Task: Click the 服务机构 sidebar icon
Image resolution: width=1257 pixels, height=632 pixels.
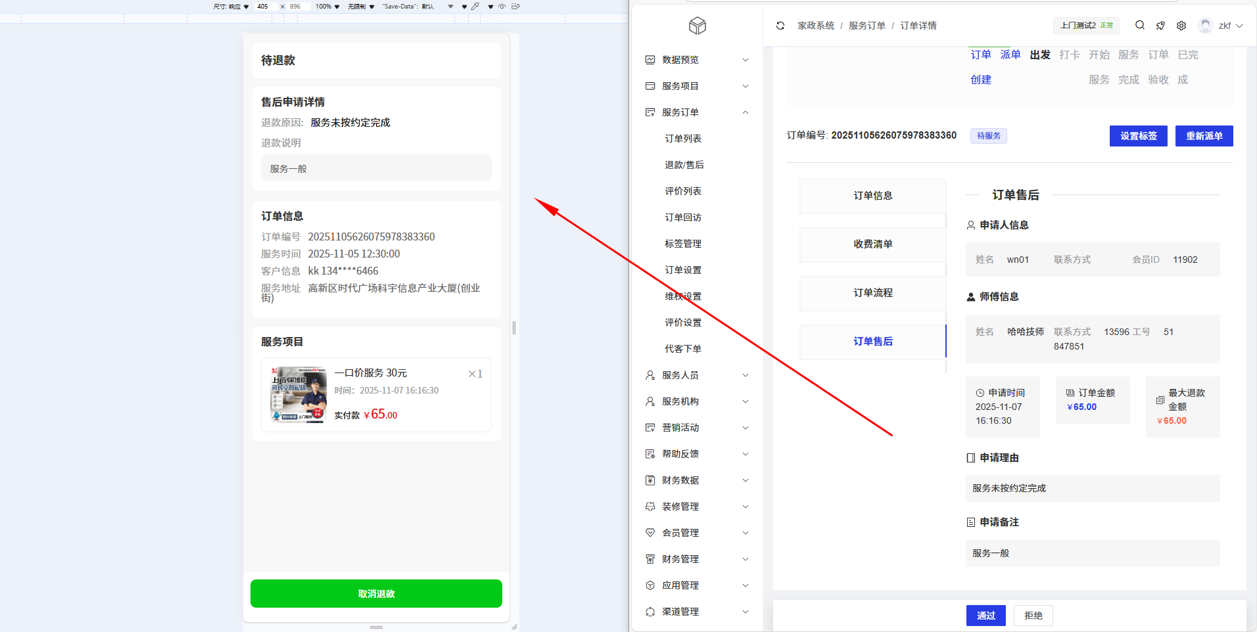Action: [650, 401]
